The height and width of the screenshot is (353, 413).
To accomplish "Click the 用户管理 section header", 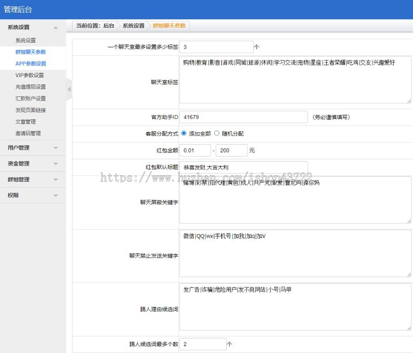I will click(x=33, y=148).
